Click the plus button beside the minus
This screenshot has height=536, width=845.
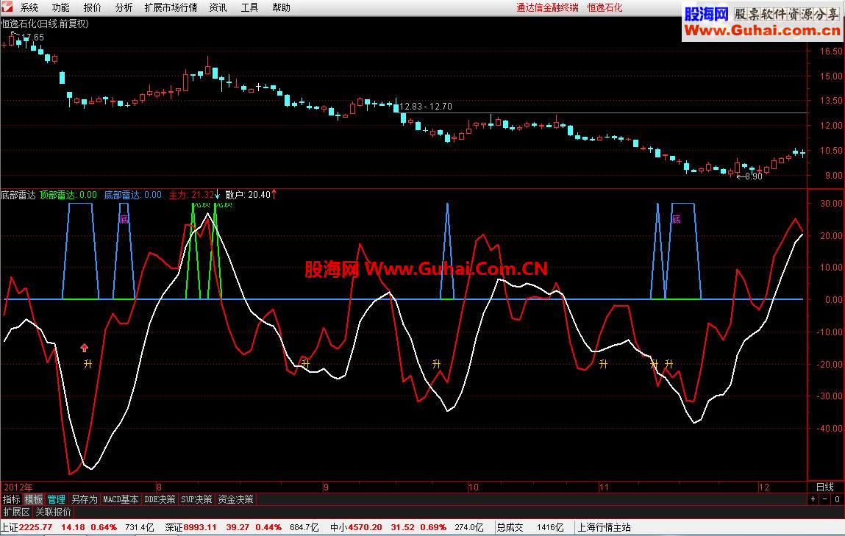[813, 499]
